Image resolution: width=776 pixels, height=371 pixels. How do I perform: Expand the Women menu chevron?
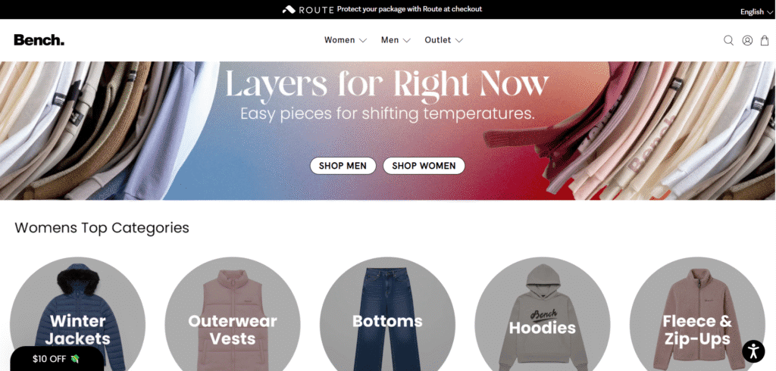click(363, 41)
